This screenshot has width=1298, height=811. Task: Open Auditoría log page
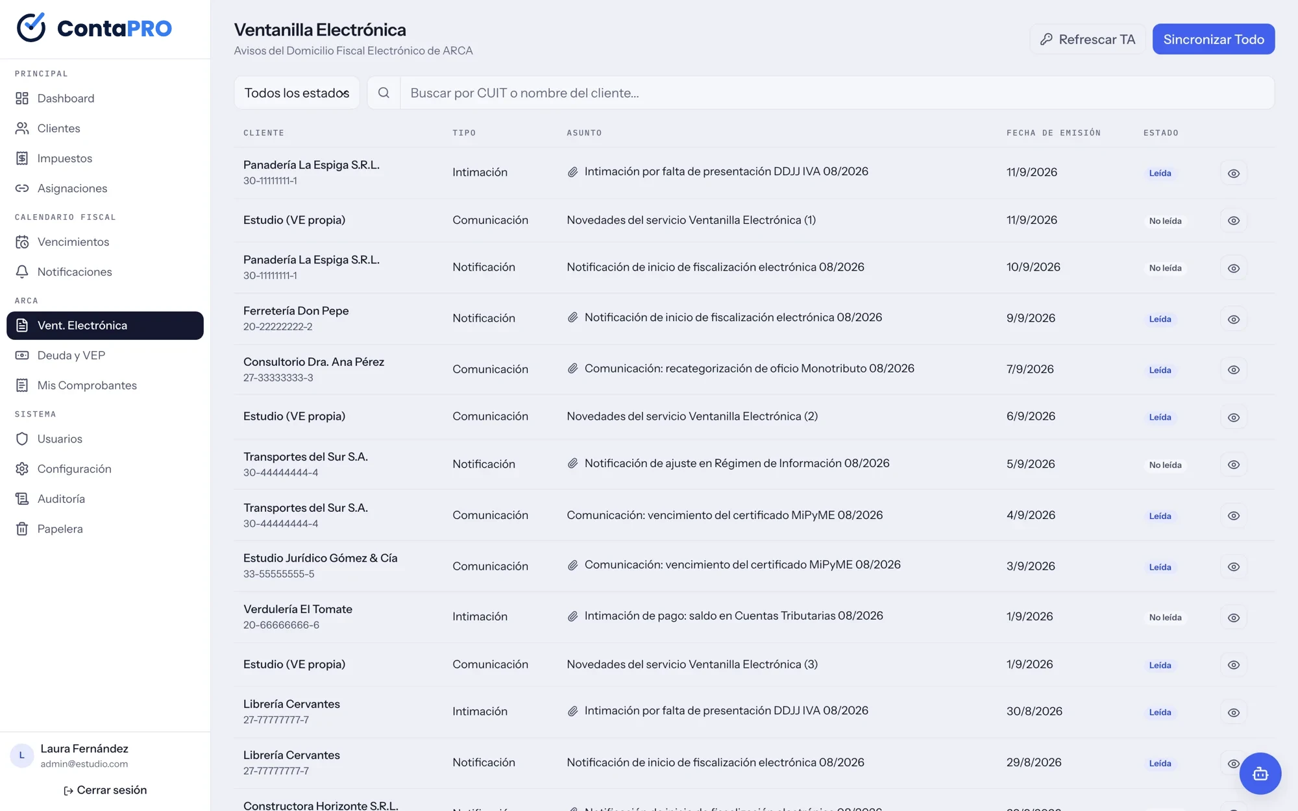click(x=105, y=499)
